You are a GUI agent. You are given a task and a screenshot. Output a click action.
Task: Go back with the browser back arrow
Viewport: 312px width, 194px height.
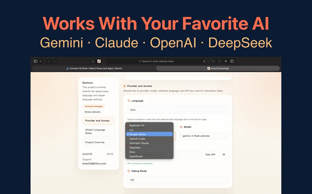(48, 61)
